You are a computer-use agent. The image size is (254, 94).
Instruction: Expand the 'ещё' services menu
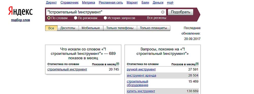pyautogui.click(x=170, y=3)
